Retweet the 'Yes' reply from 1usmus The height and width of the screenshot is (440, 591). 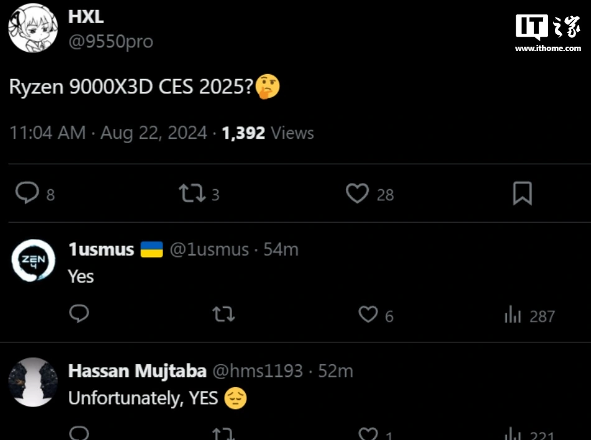coord(223,315)
